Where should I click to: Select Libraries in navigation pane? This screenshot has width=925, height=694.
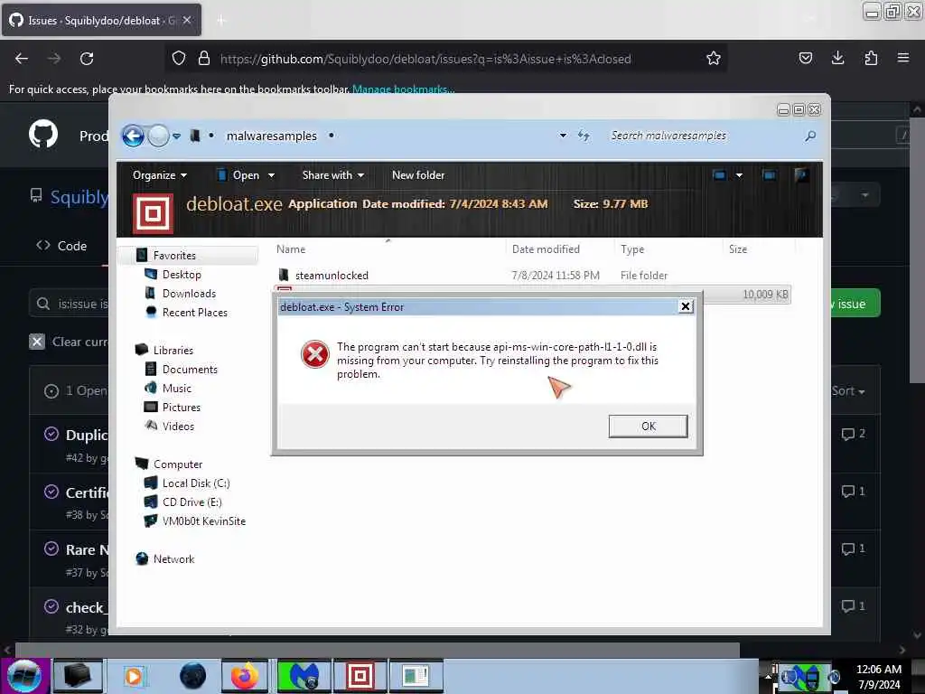(x=173, y=350)
